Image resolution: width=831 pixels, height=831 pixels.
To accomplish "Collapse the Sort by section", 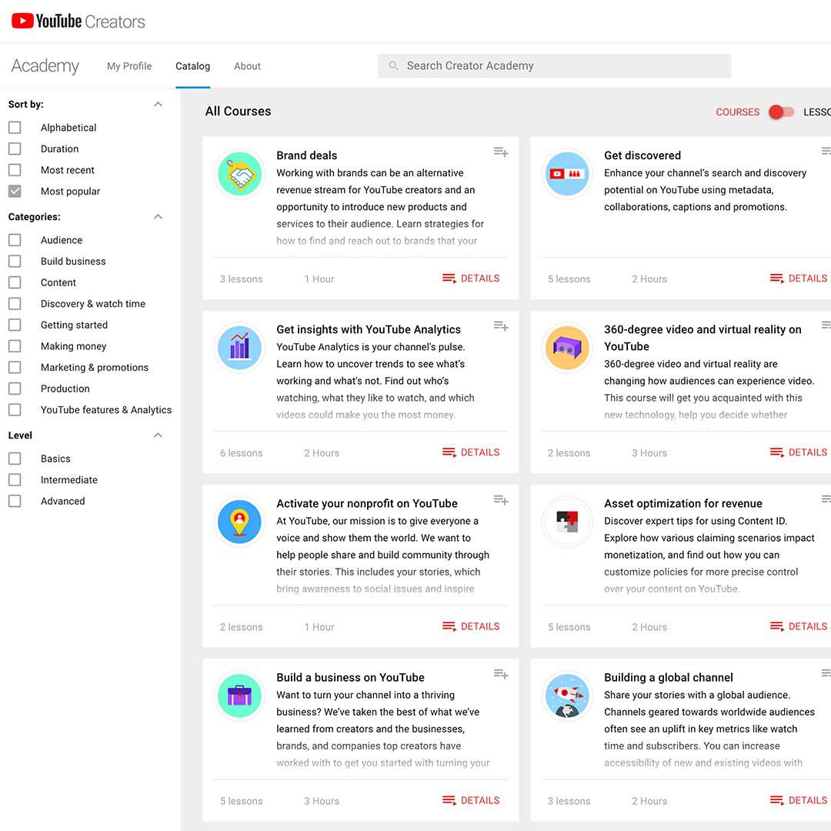I will (158, 104).
